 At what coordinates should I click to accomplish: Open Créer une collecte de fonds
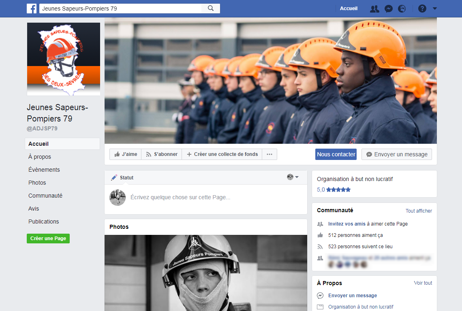[222, 154]
